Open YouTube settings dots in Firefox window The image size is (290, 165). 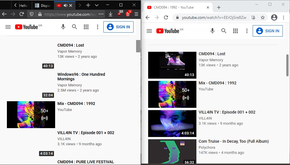pyautogui.click(x=97, y=27)
